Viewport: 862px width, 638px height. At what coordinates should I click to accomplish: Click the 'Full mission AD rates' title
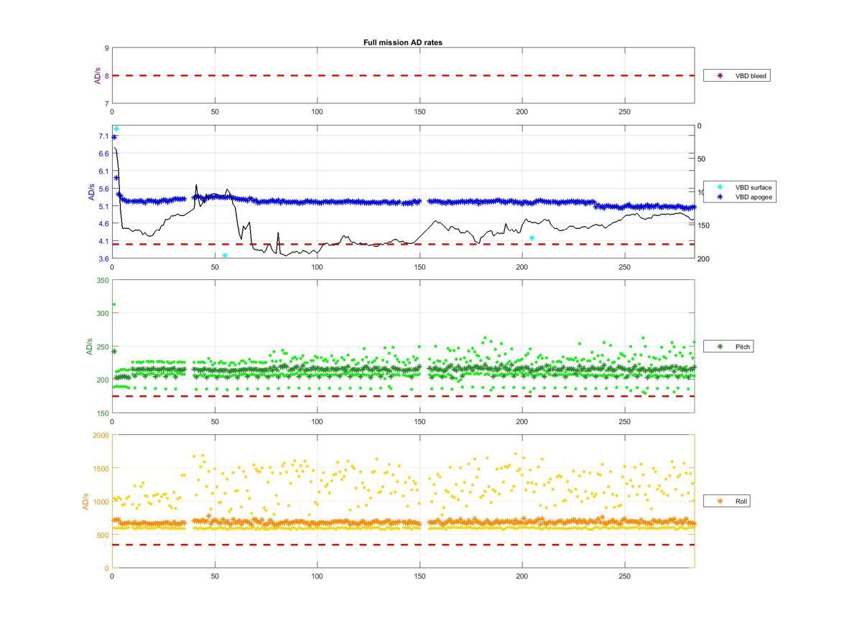pos(402,42)
